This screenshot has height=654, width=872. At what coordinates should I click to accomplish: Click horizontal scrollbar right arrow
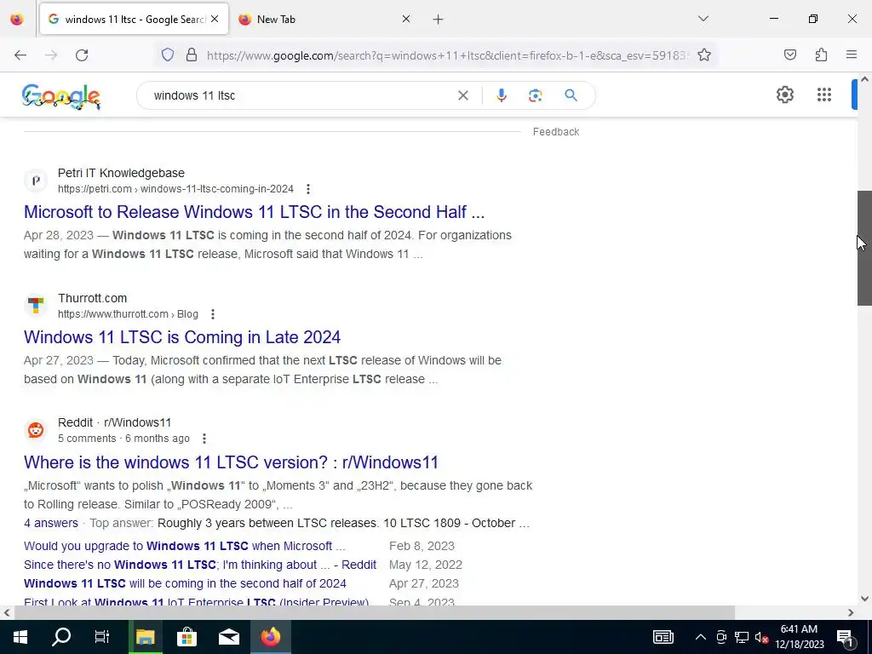851,612
